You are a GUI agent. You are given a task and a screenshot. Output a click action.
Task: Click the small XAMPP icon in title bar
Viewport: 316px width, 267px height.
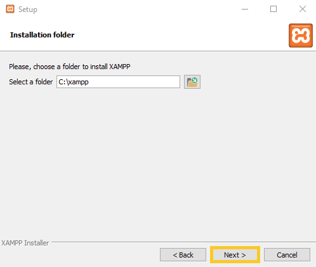[10, 9]
